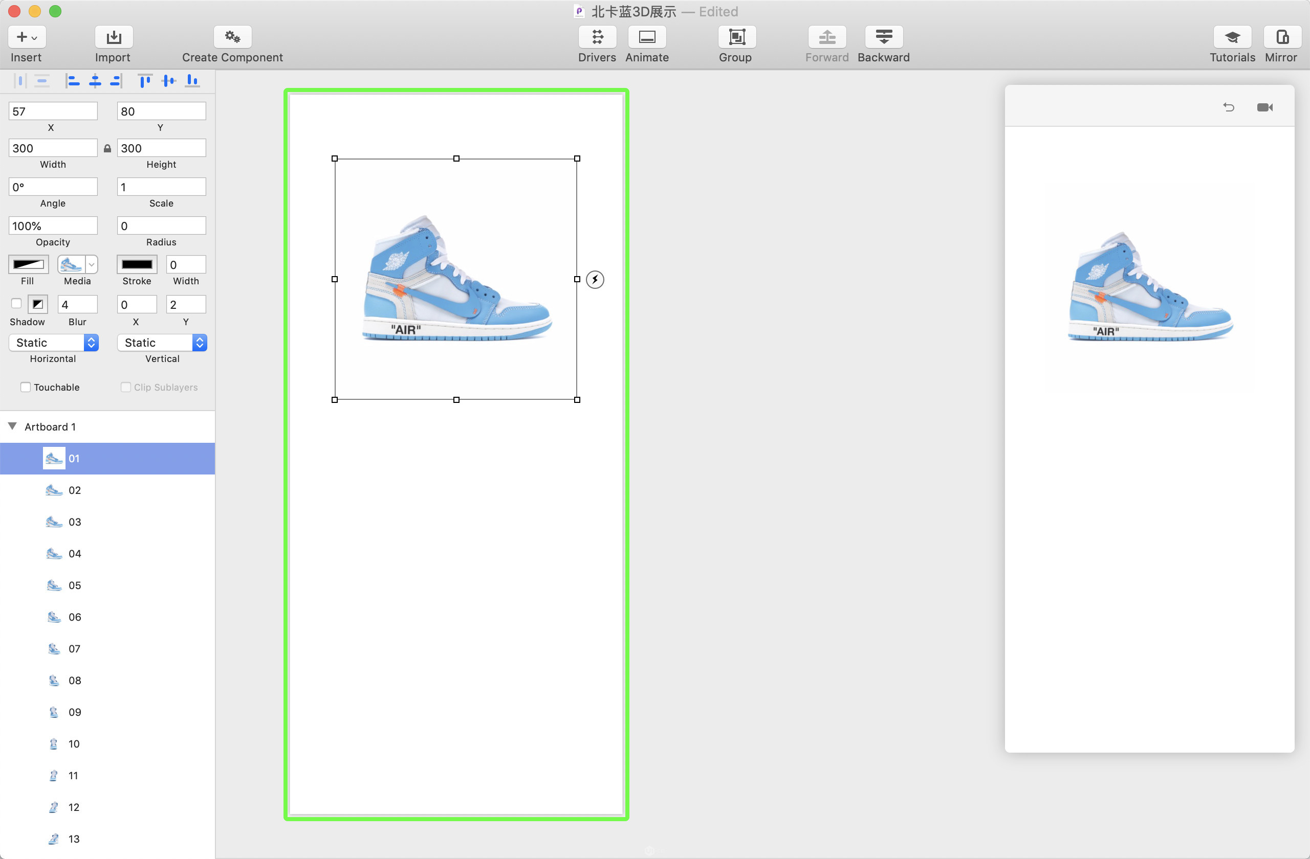Select layer 09
The width and height of the screenshot is (1310, 859).
[107, 712]
